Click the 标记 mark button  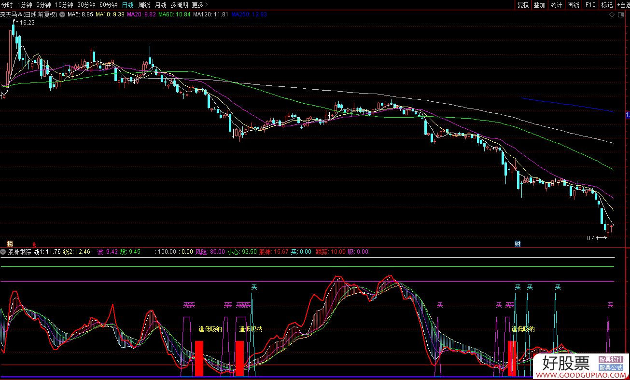607,5
